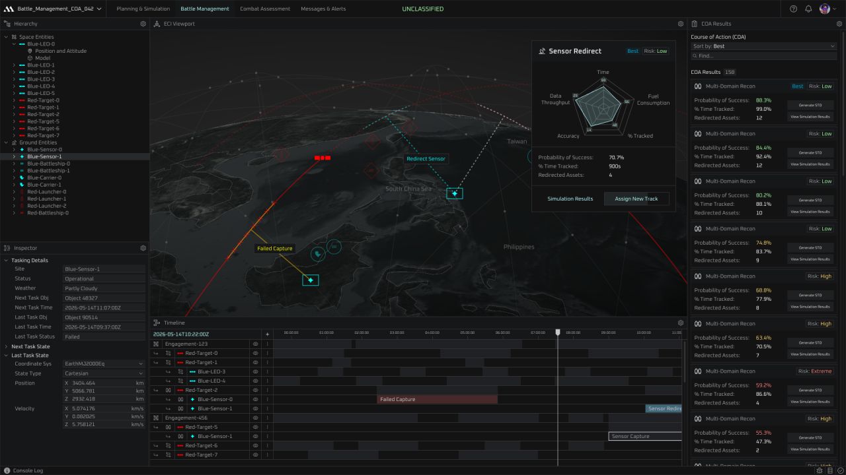
Task: Click the Console Log terminal icon
Action: click(7, 470)
